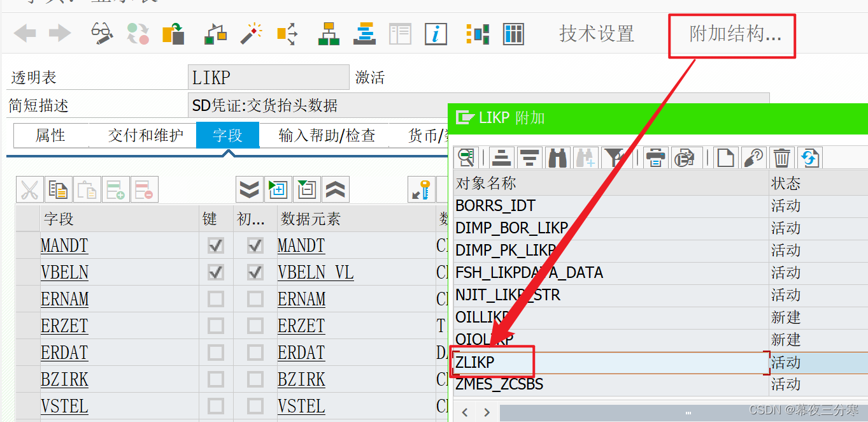
Task: Switch to the 属性 tab
Action: coord(51,135)
